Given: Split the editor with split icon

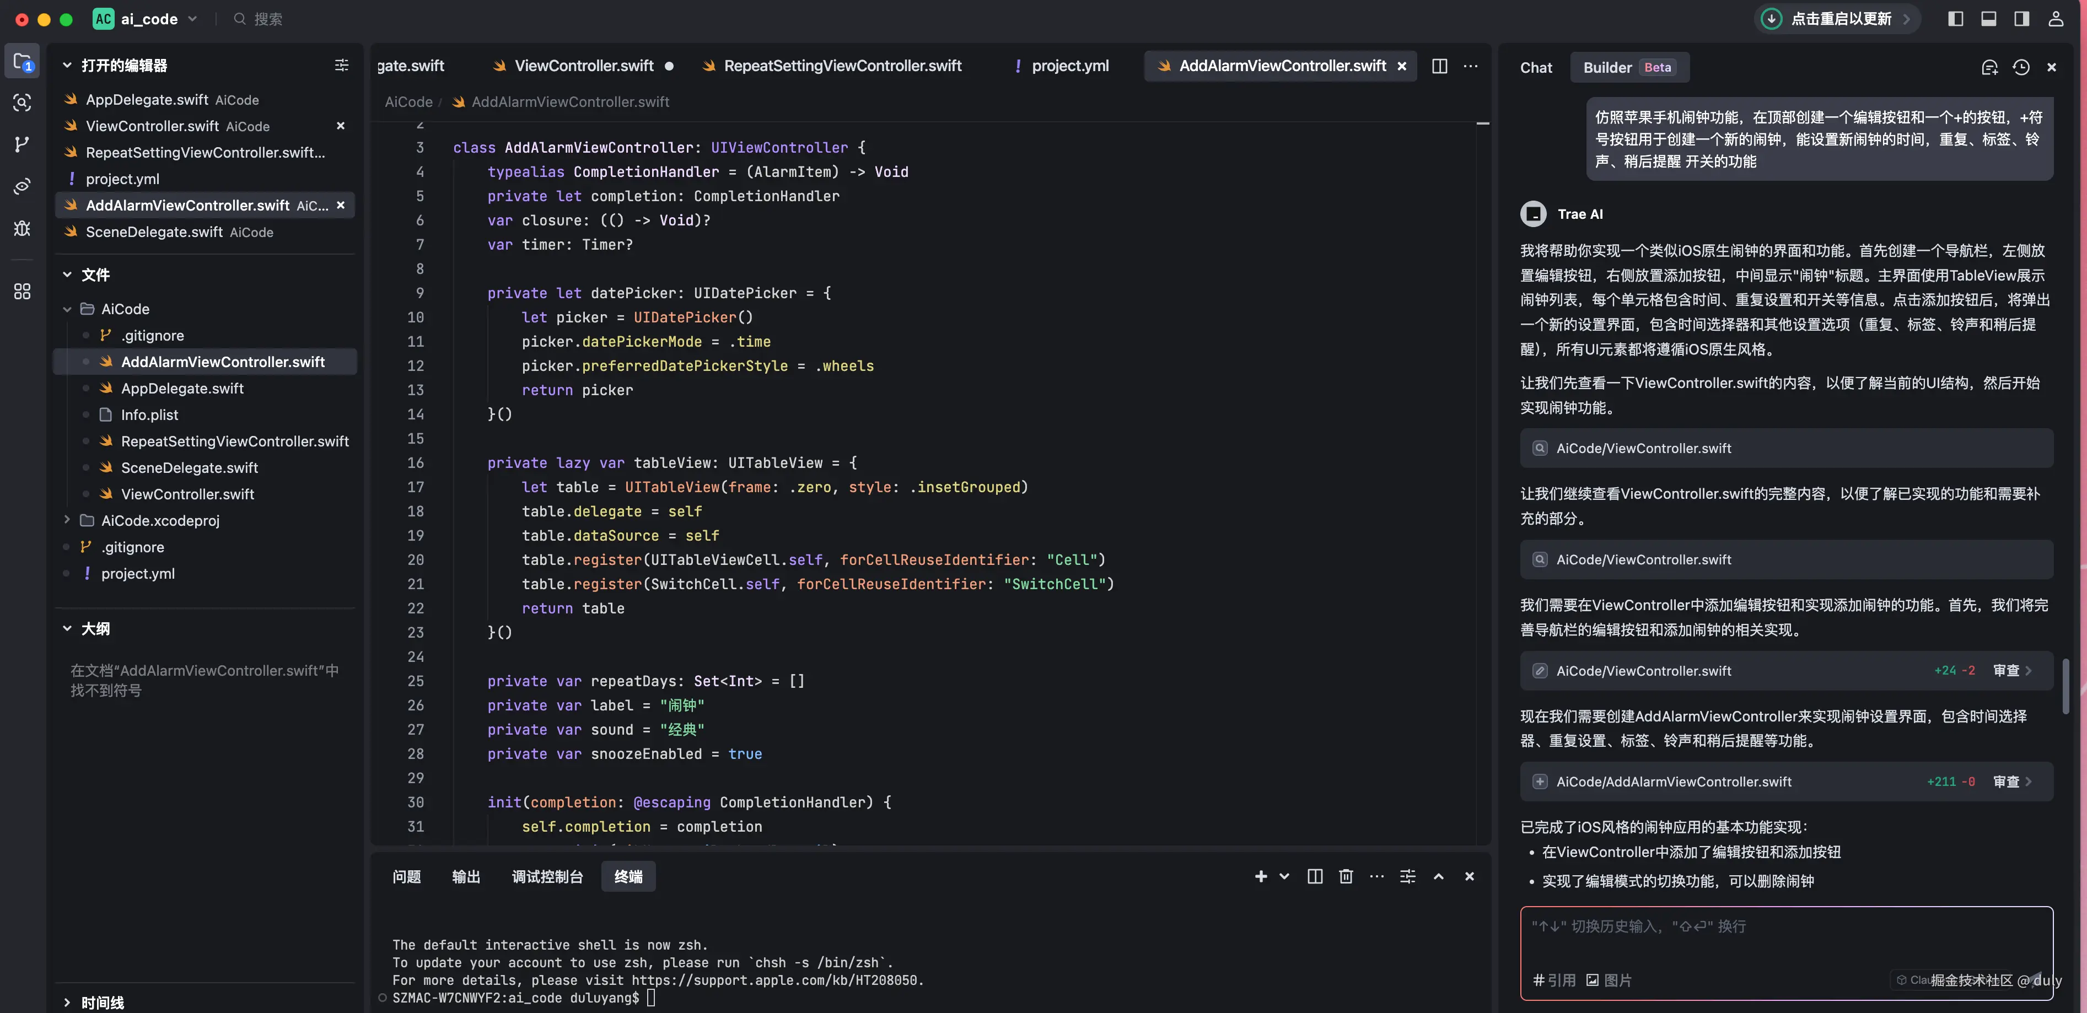Looking at the screenshot, I should pos(1439,66).
